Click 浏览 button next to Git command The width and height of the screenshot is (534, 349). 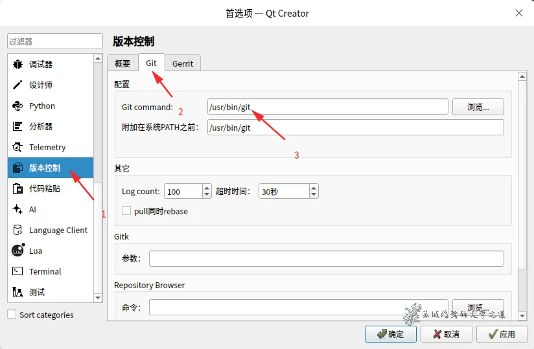478,107
